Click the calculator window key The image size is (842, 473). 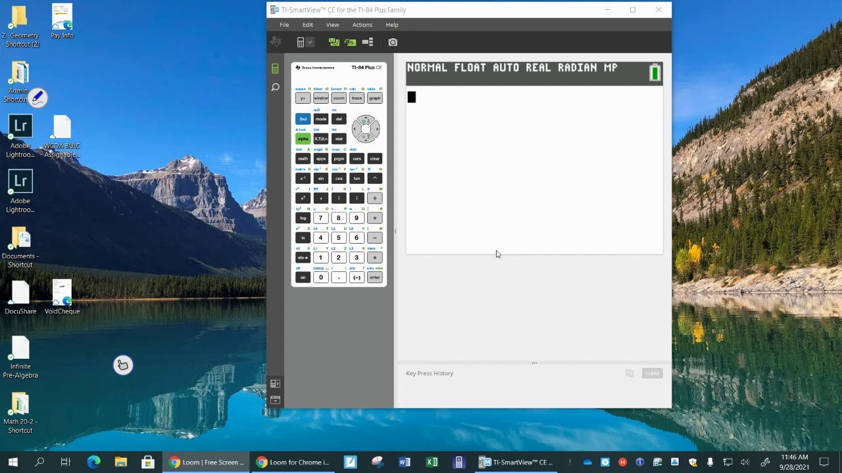pos(320,98)
